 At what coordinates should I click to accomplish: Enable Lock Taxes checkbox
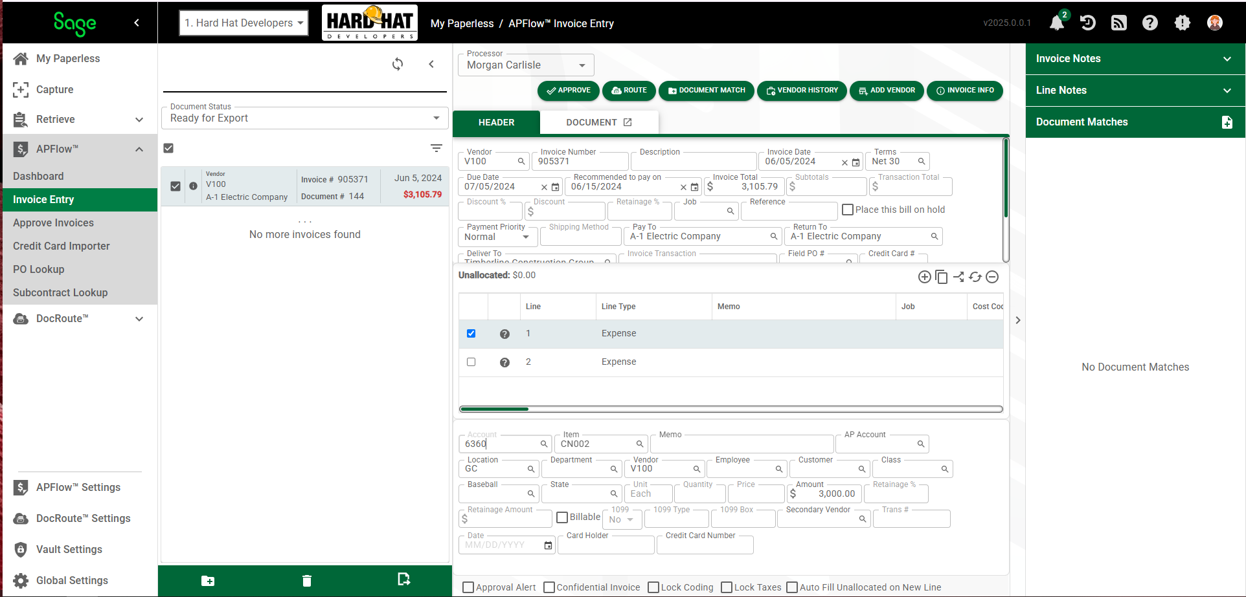(727, 587)
